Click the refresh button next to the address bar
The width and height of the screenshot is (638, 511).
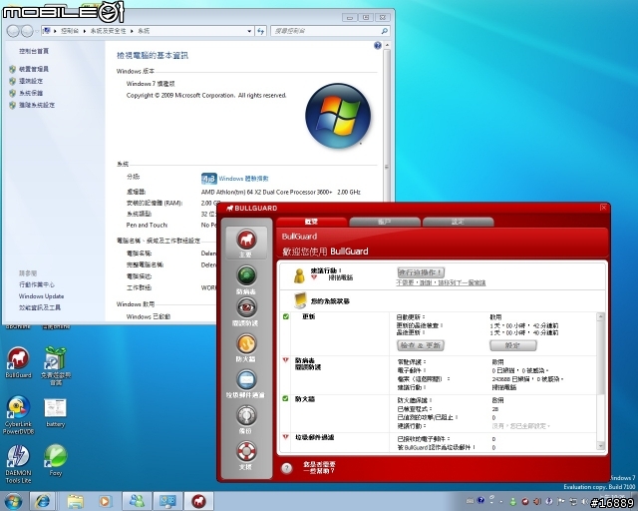coord(261,31)
